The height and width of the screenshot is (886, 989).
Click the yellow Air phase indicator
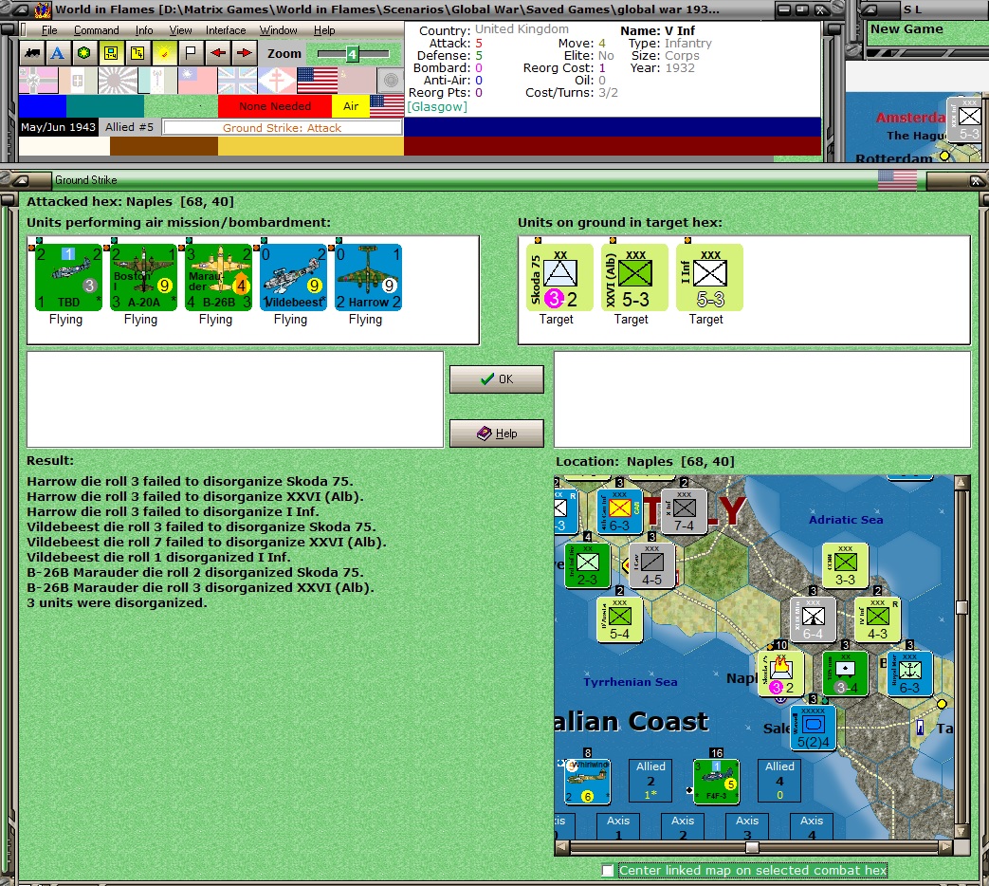pyautogui.click(x=351, y=106)
